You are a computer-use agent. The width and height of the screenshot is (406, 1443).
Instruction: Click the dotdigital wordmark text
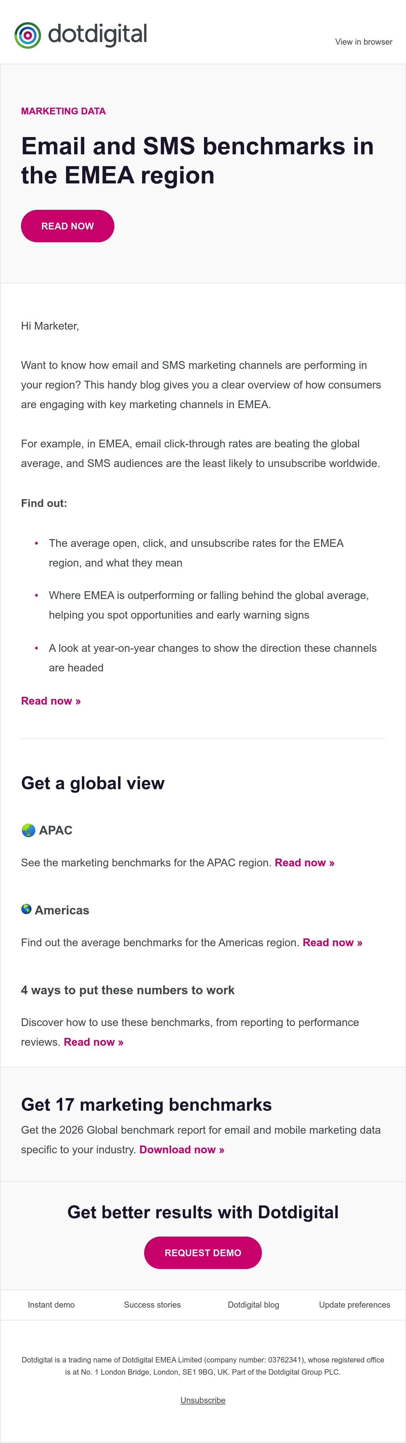97,35
